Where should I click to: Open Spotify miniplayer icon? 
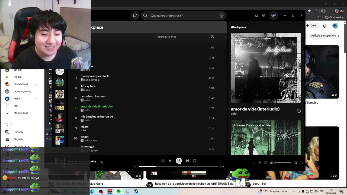(x=295, y=163)
